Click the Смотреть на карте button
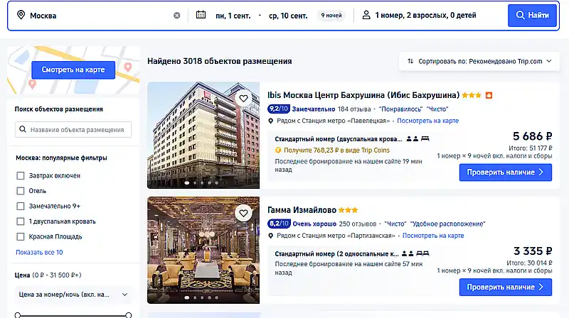569x318 pixels. point(73,70)
